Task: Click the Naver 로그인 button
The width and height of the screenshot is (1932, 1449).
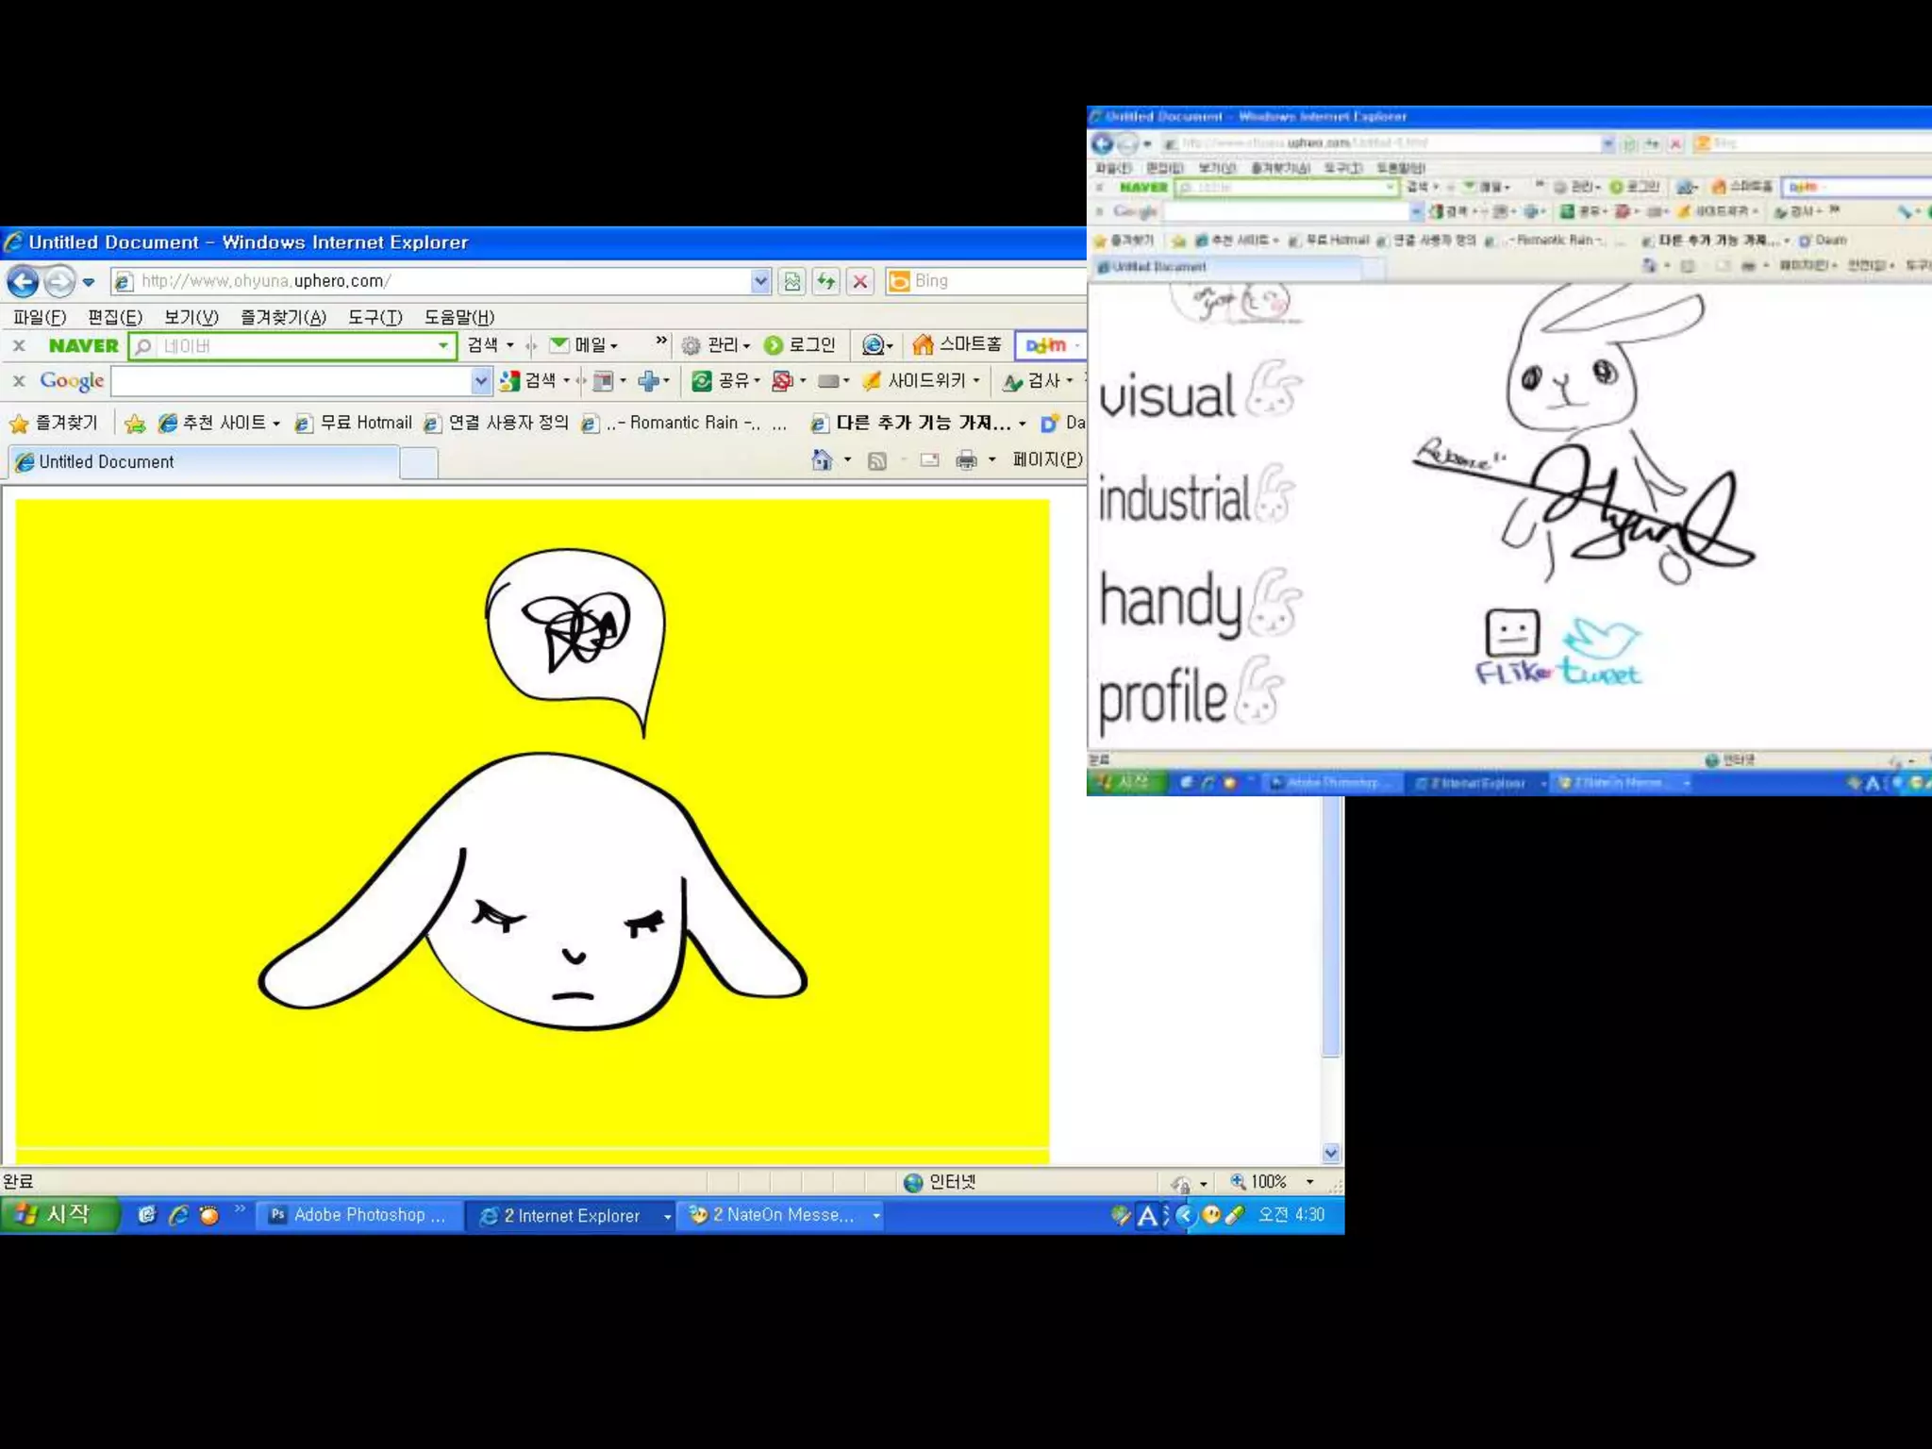Action: tap(800, 345)
